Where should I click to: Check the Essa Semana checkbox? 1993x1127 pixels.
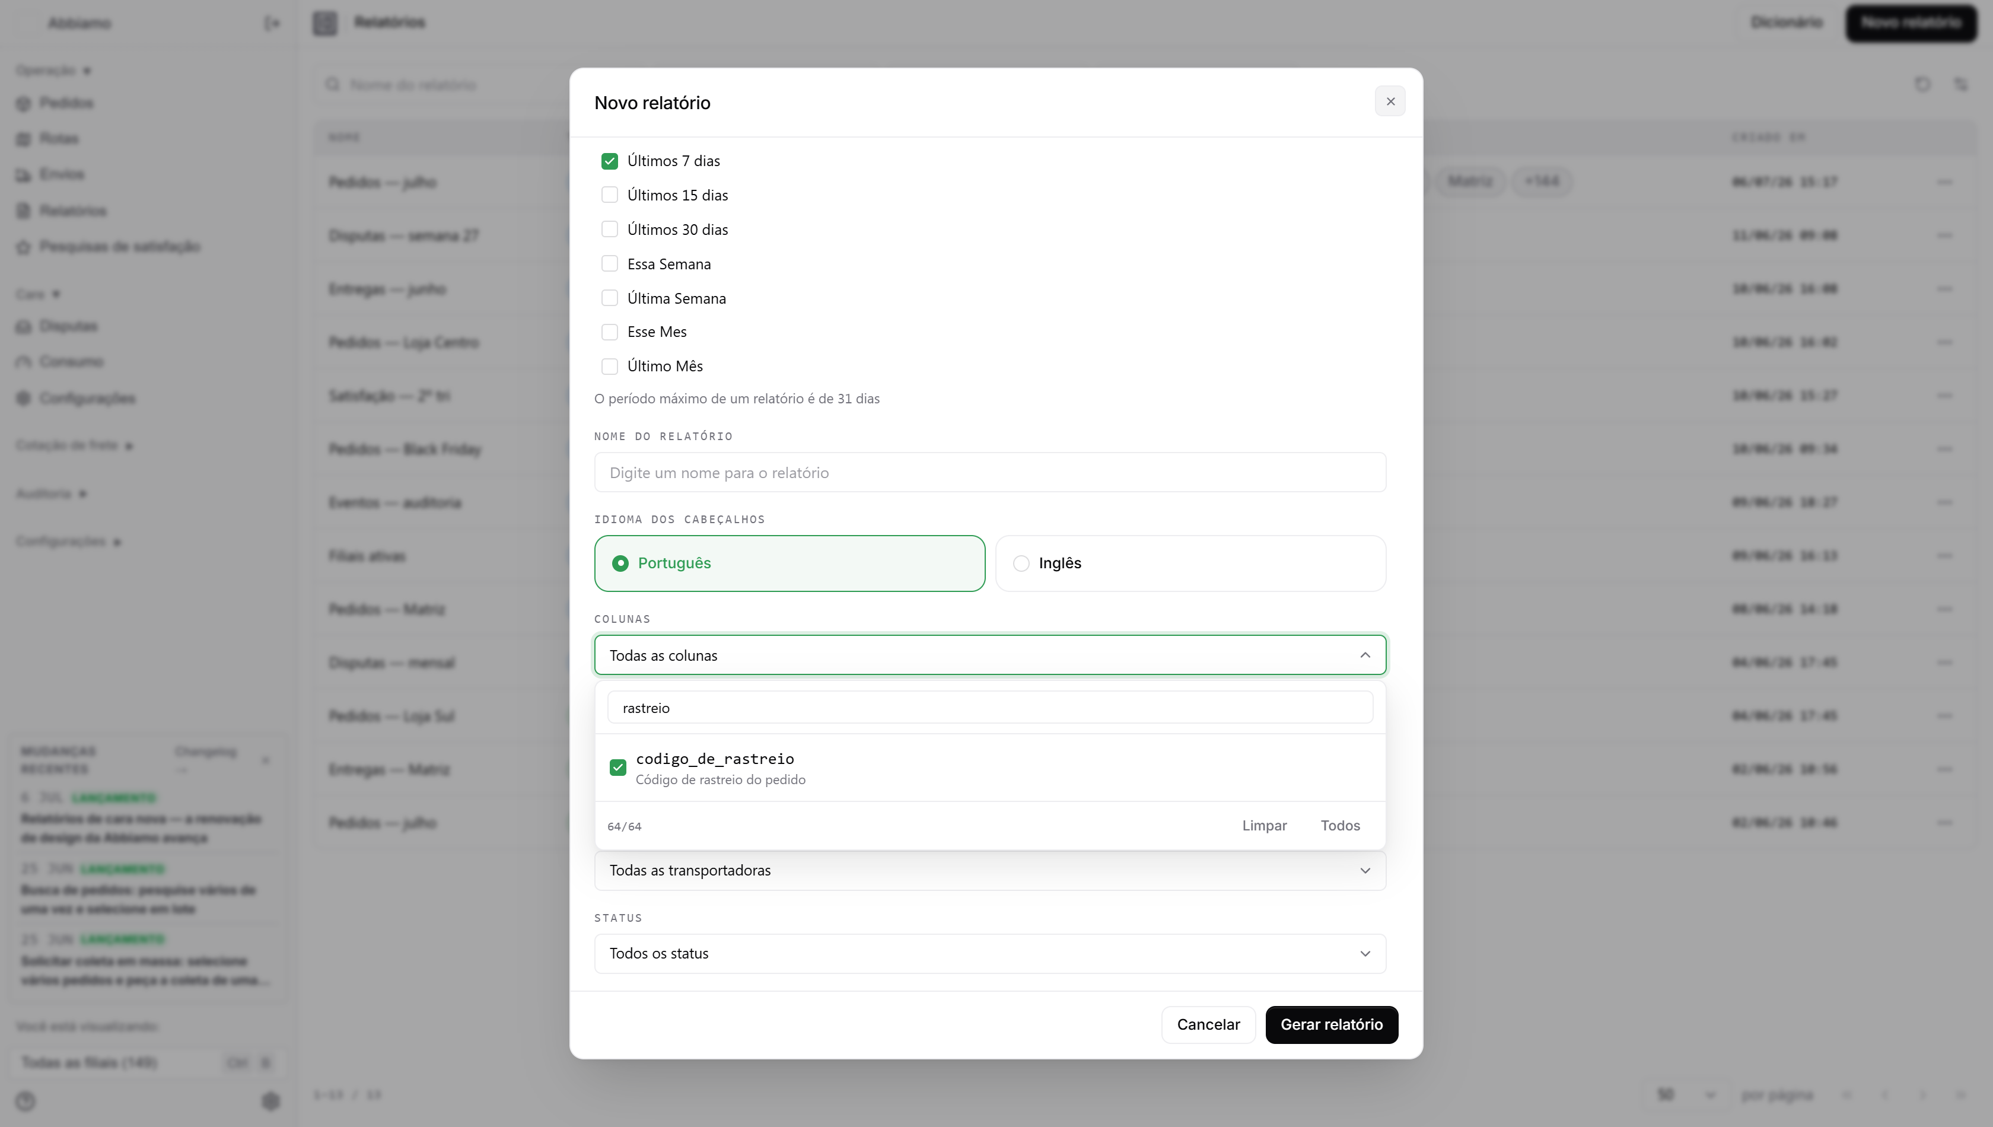point(610,264)
